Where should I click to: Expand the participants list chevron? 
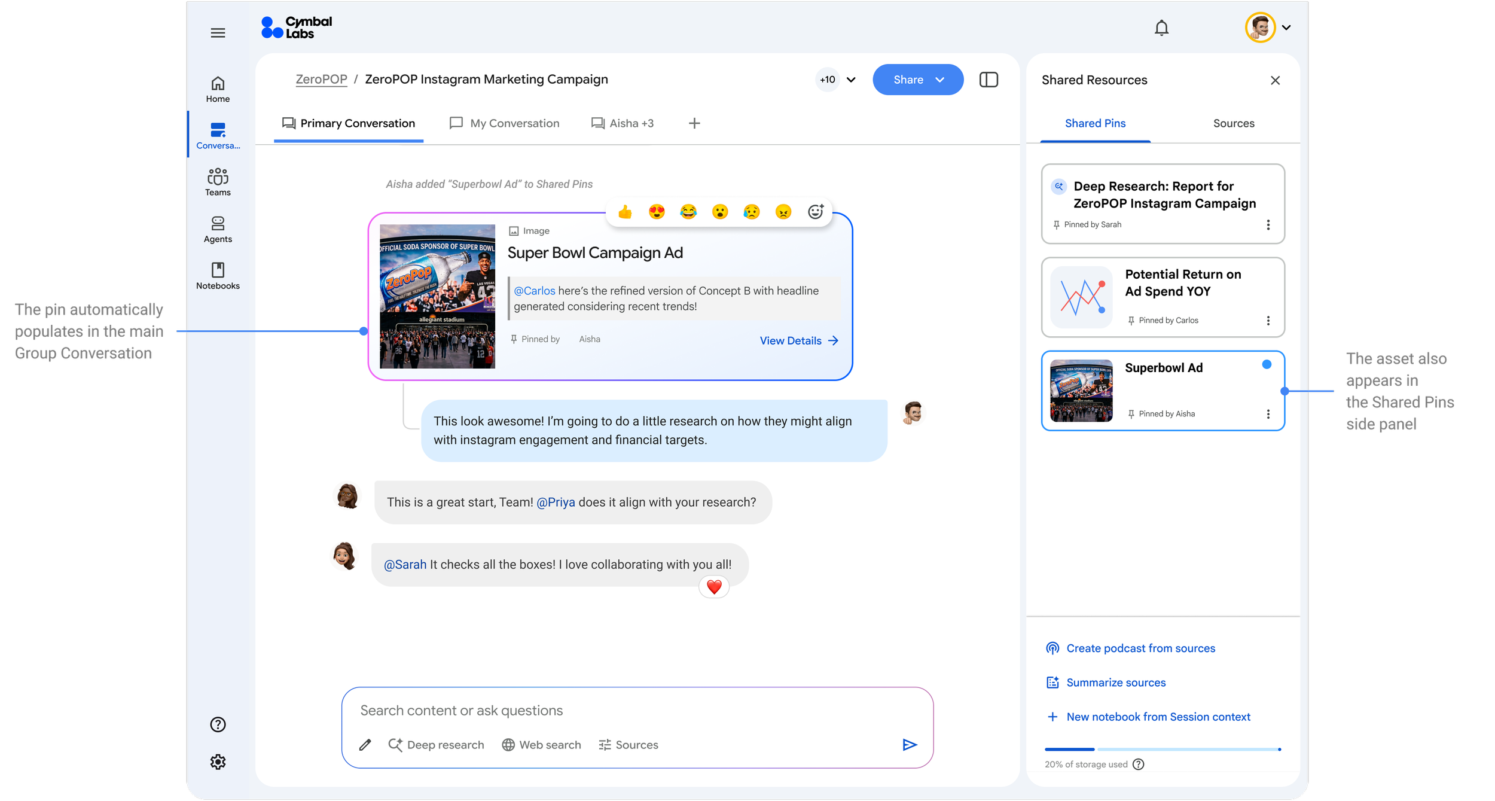(852, 80)
